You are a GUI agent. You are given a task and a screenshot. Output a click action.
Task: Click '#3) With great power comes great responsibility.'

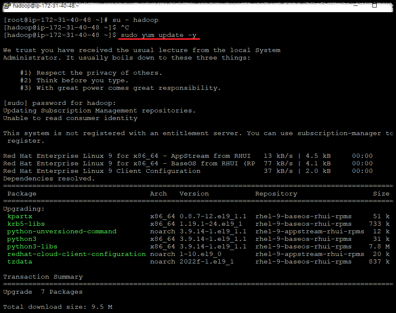pyautogui.click(x=121, y=88)
